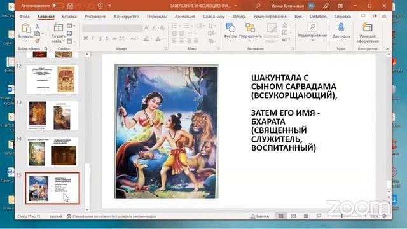Toggle strikethrough formatting
Image resolution: width=407 pixels, height=229 pixels.
pos(114,38)
